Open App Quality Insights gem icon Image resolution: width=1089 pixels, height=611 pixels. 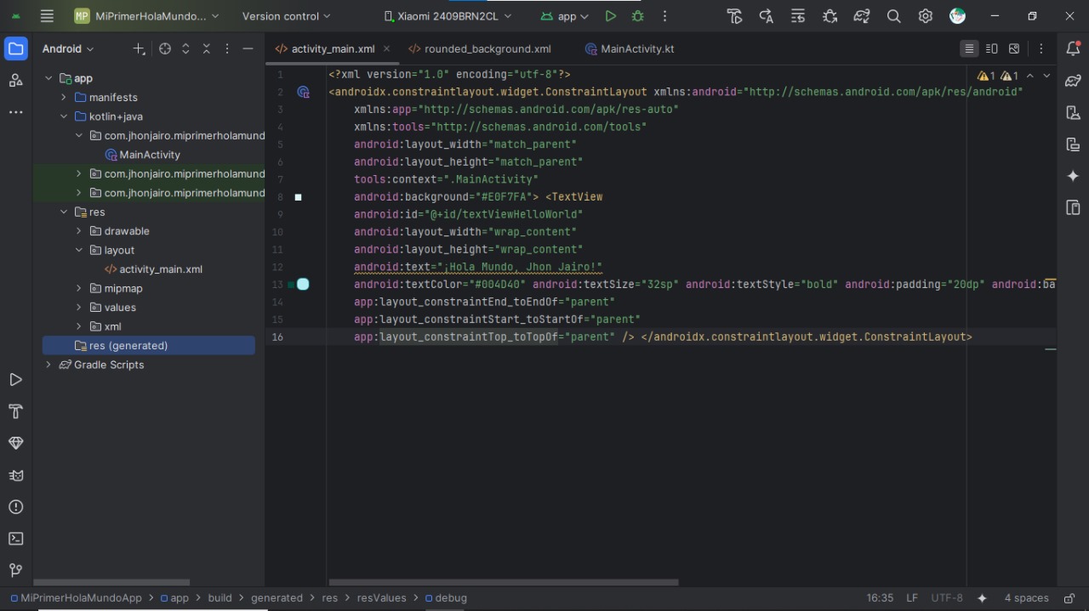(15, 444)
